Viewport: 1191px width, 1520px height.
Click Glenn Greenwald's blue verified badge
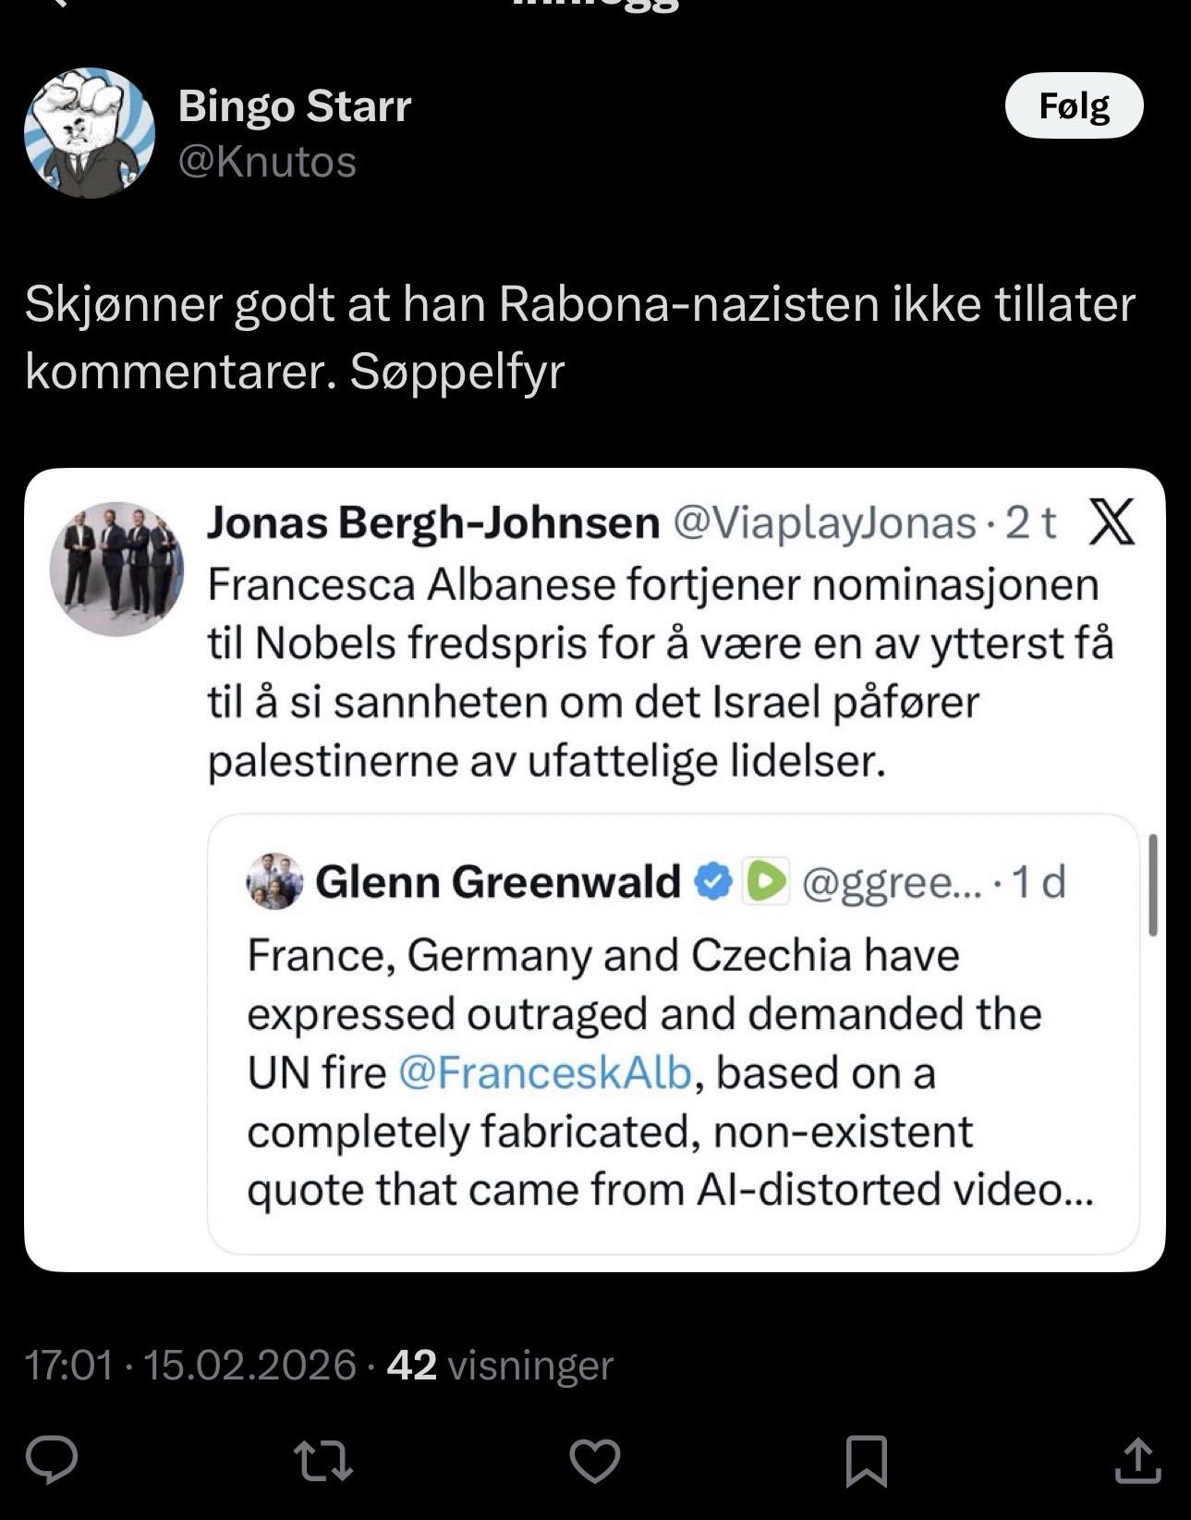pos(712,881)
